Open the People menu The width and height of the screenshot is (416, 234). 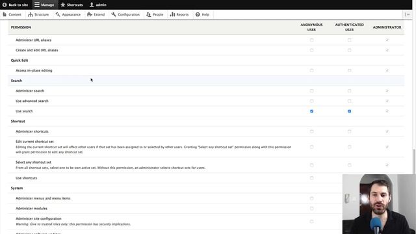(155, 14)
